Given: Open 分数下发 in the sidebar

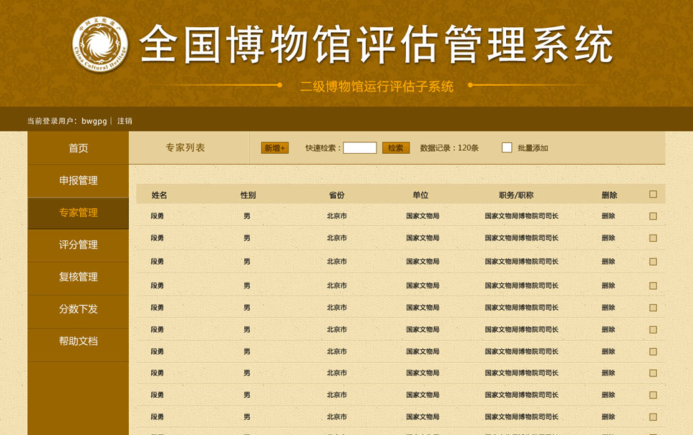Looking at the screenshot, I should coord(78,309).
